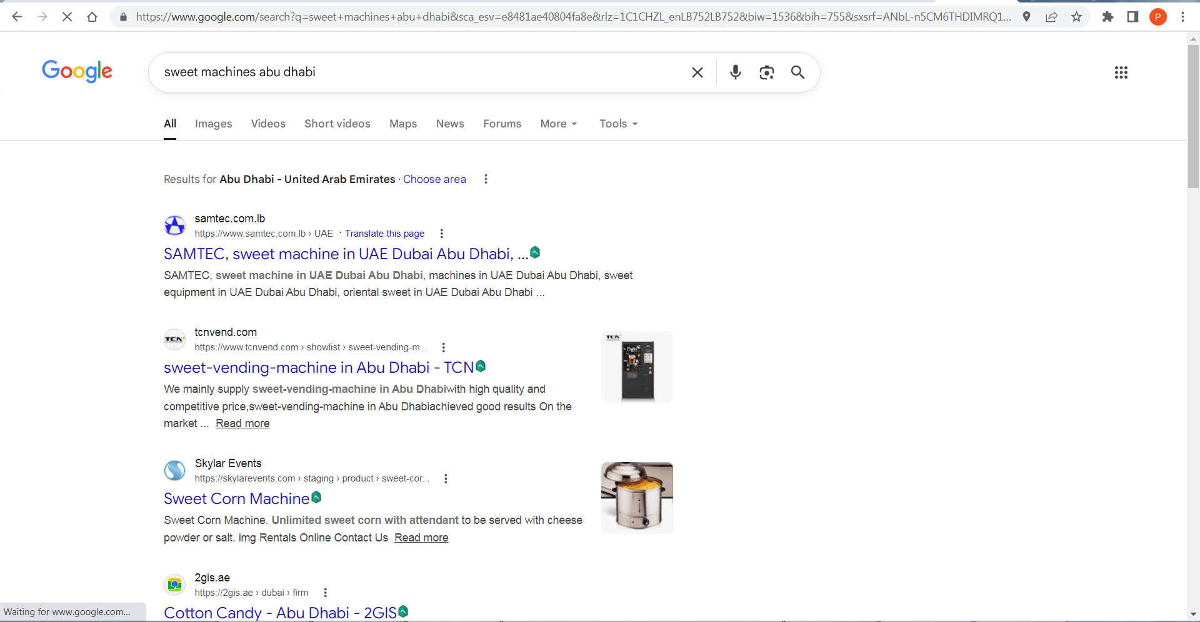Open the Short videos tab
This screenshot has height=622, width=1200.
(337, 124)
